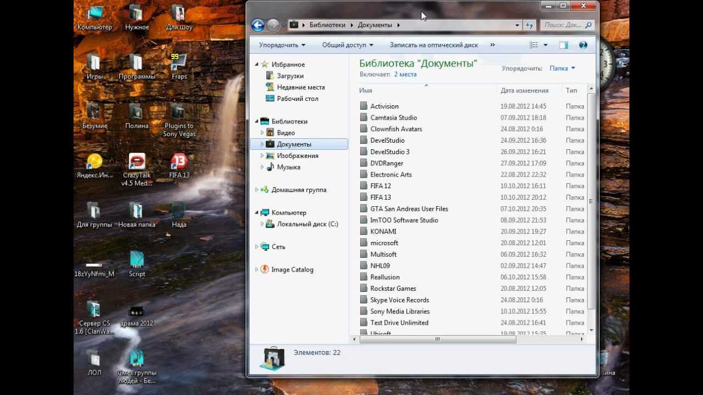Select GTA San Andreas User Files folder
Image resolution: width=703 pixels, height=395 pixels.
[409, 209]
